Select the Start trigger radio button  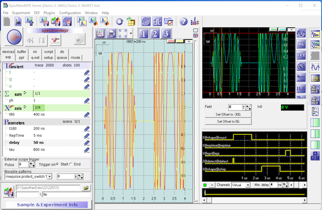57,164
